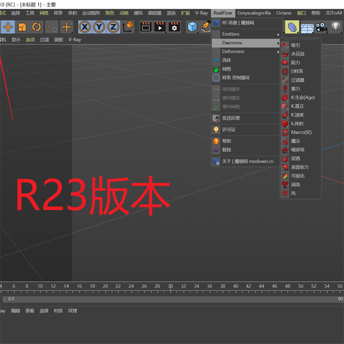Click 发送反馈 menu entry
The width and height of the screenshot is (344, 344).
tap(246, 118)
